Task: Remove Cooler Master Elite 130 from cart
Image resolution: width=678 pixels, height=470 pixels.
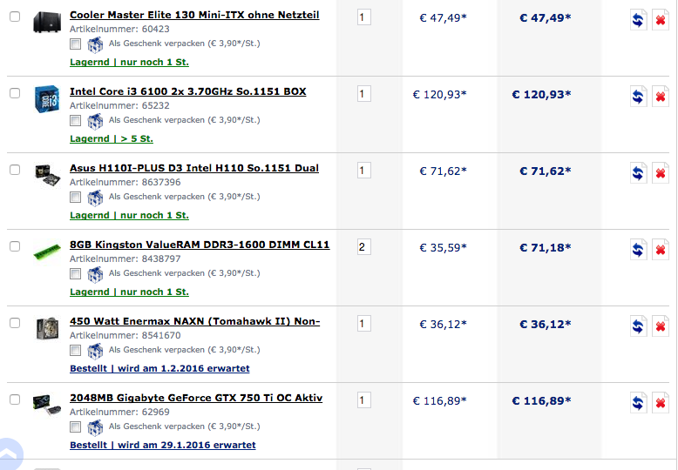Action: (x=661, y=20)
